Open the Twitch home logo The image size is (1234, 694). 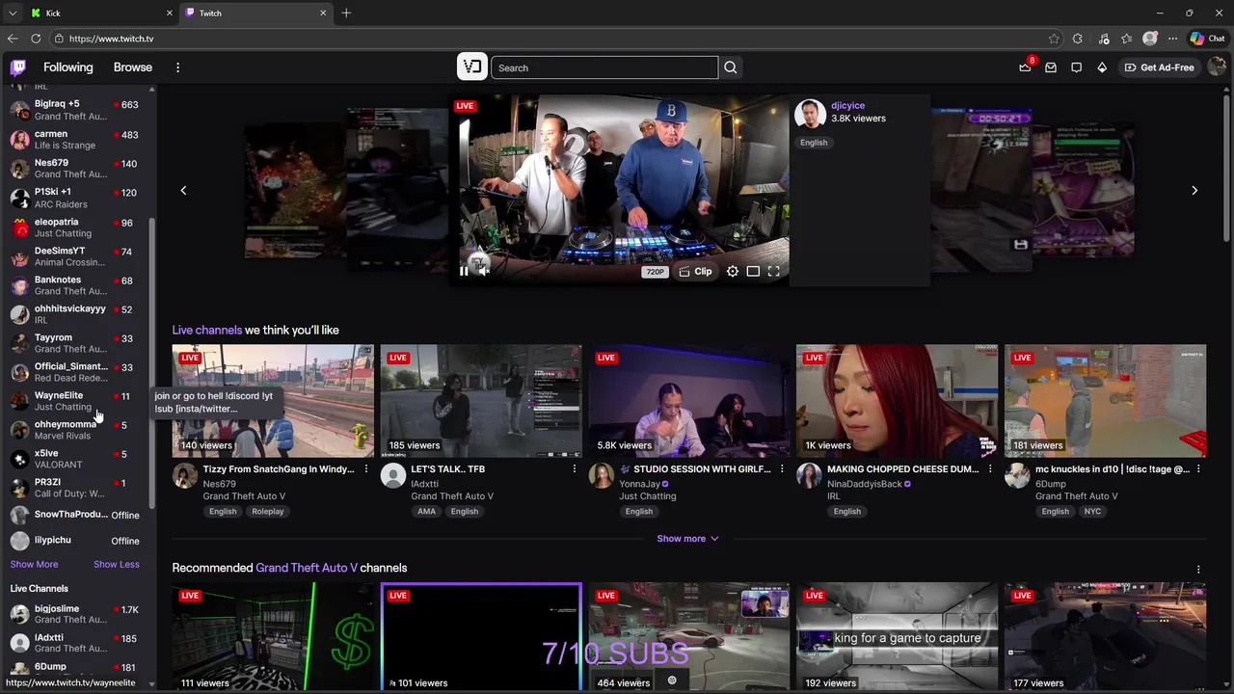click(x=18, y=67)
